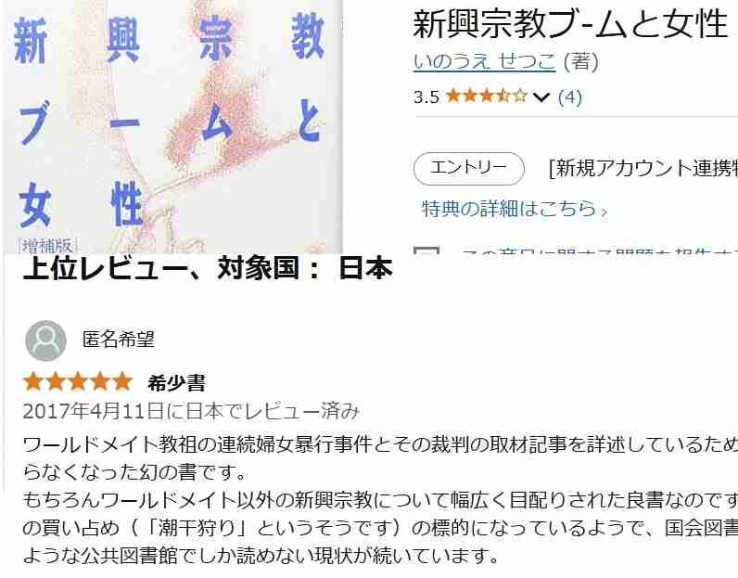
Task: Click the 新興宗教ブームと女性 book cover image
Action: (172, 126)
